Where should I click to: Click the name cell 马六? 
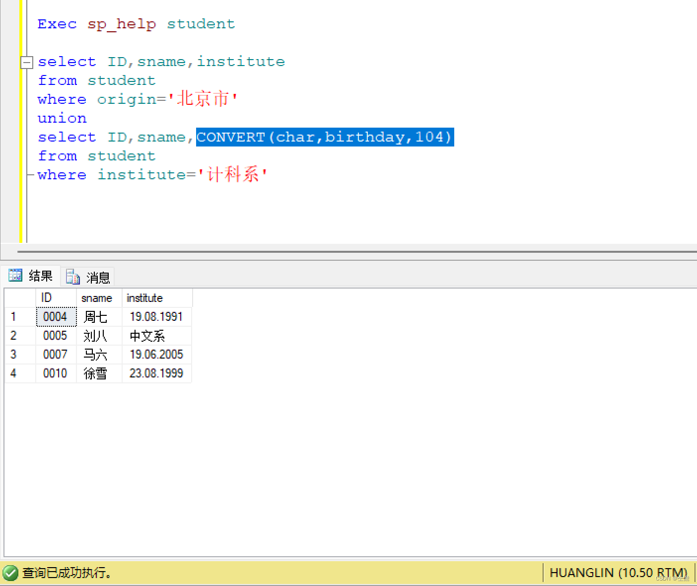point(99,355)
